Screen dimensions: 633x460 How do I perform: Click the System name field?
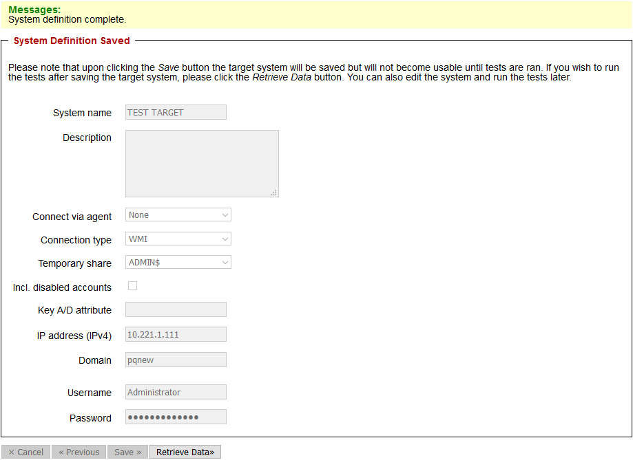[x=176, y=112]
